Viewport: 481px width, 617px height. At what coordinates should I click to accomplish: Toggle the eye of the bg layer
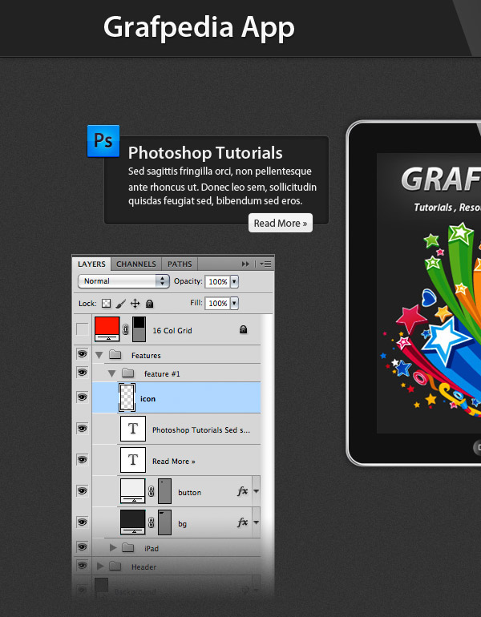[x=82, y=522]
